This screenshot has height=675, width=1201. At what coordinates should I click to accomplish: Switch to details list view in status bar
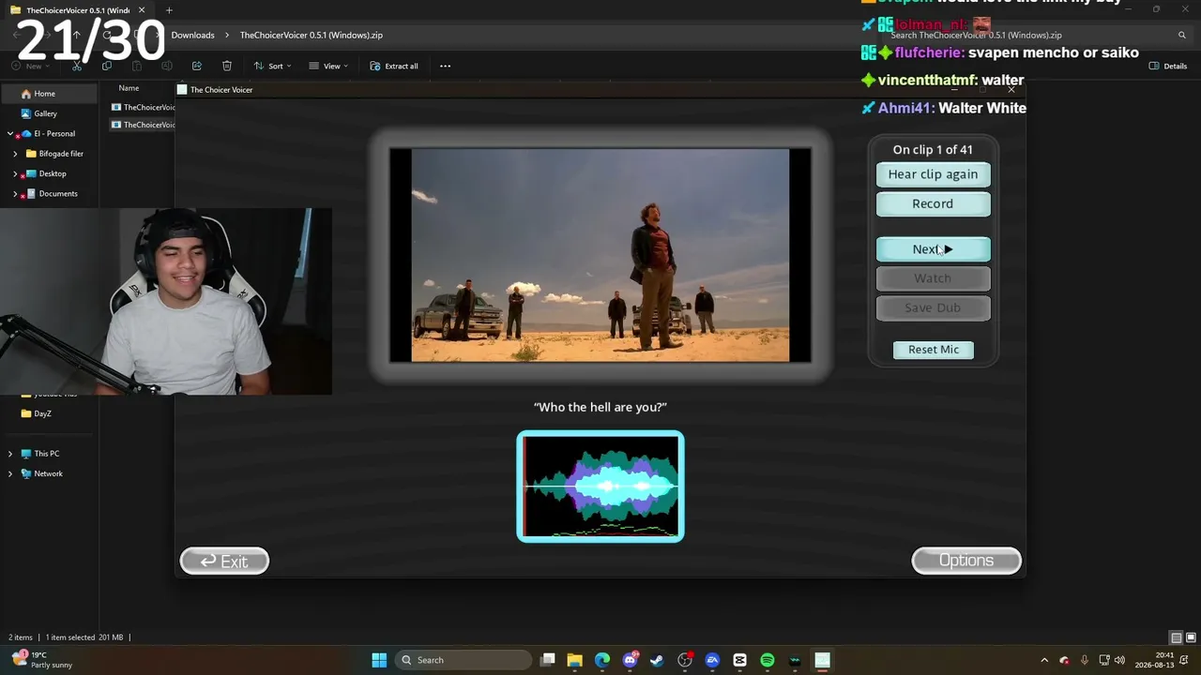pos(1176,637)
